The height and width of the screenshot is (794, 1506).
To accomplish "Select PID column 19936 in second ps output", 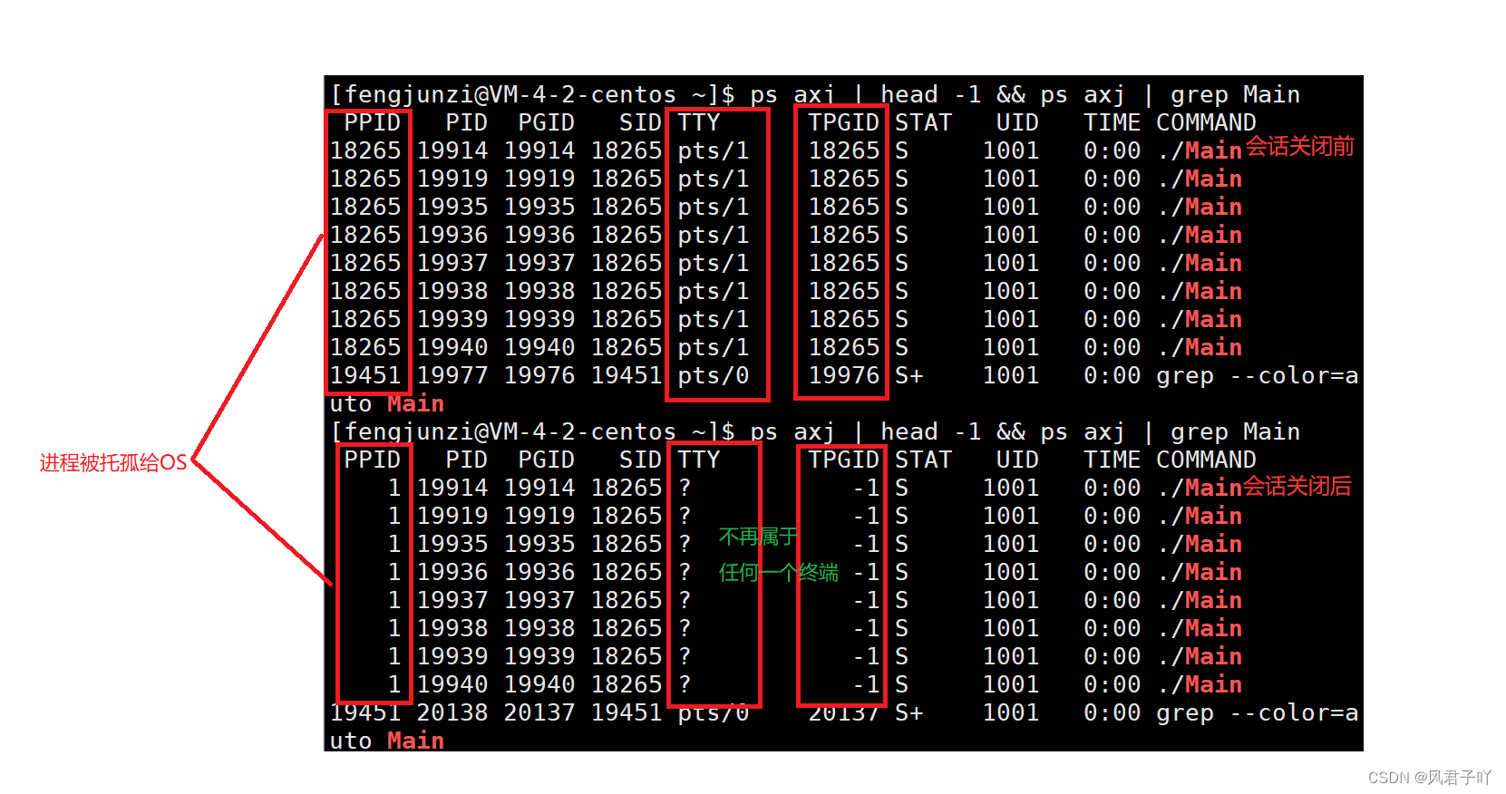I will coord(452,572).
